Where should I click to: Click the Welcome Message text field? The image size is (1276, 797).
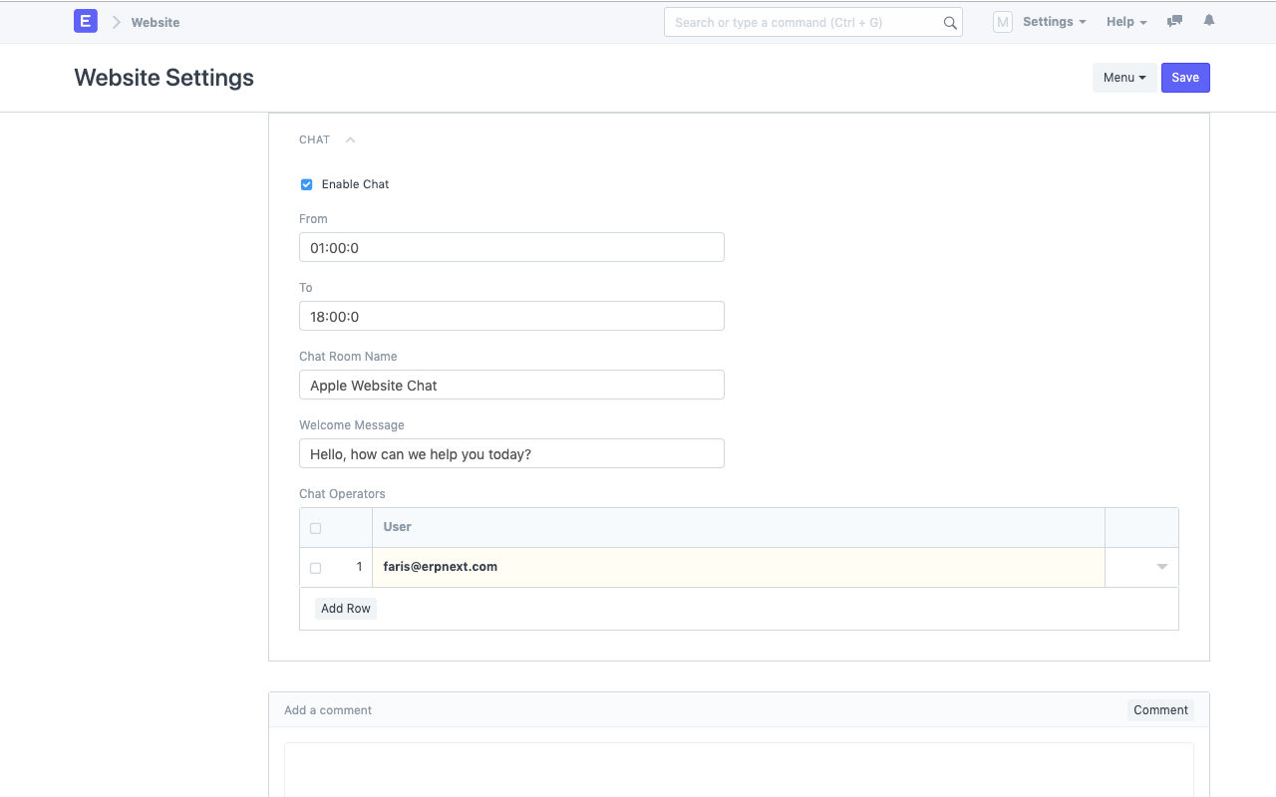[511, 453]
